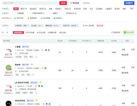Enable the 开通直播 checkbox
137x106 pixels.
(x=15, y=13)
